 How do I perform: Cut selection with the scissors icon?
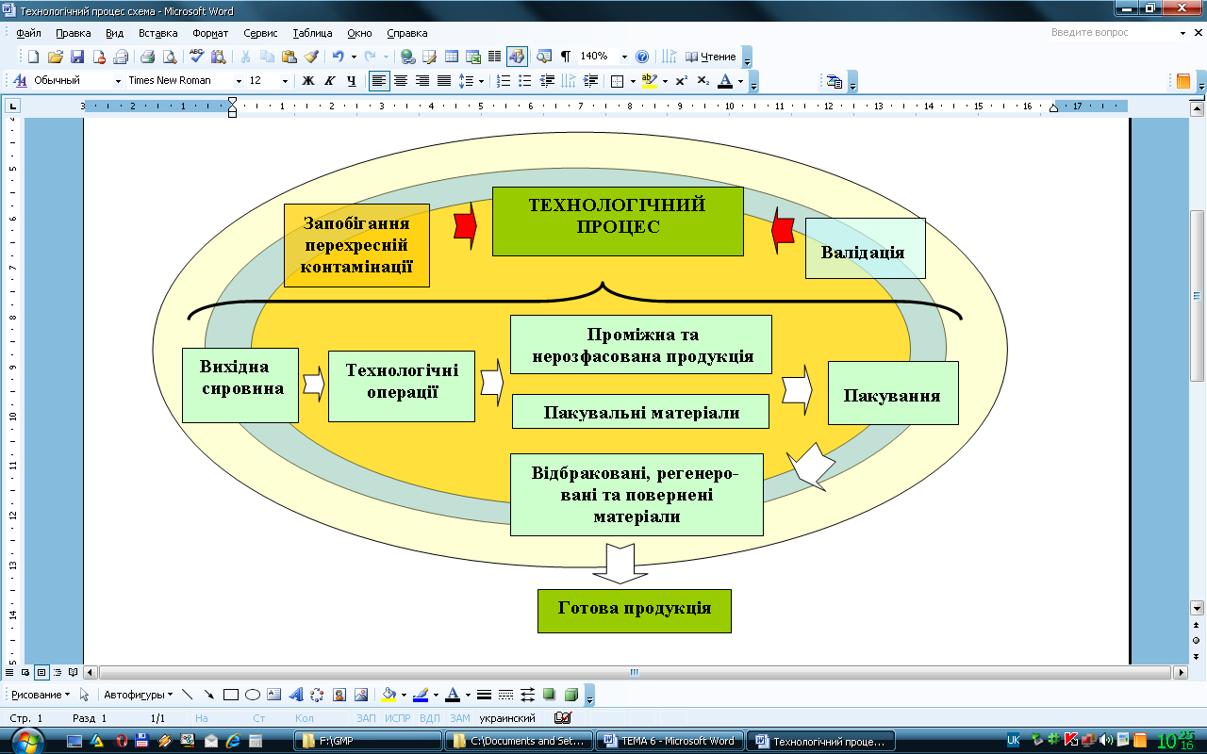246,57
